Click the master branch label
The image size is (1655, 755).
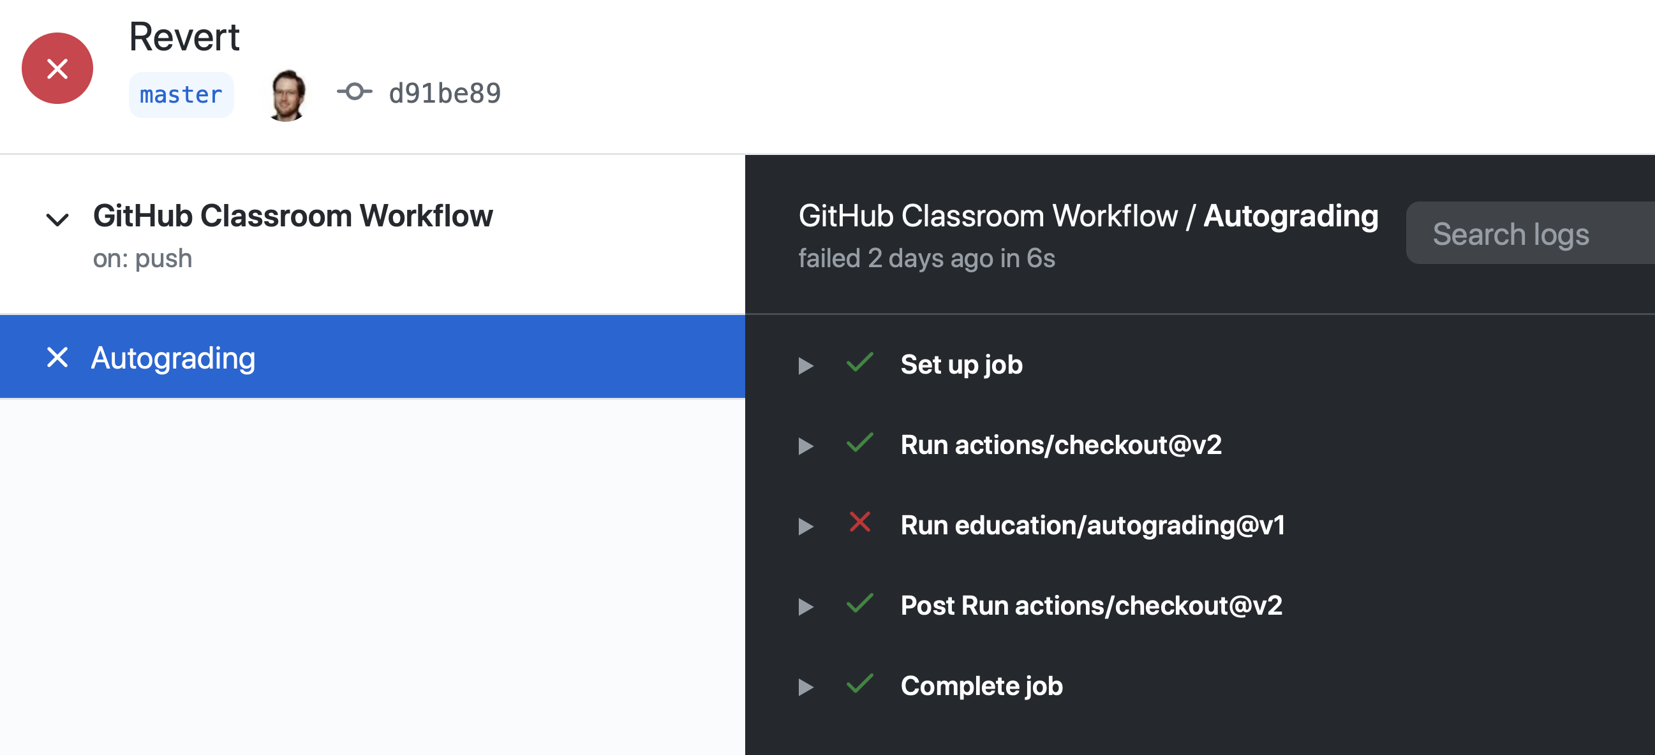[181, 95]
